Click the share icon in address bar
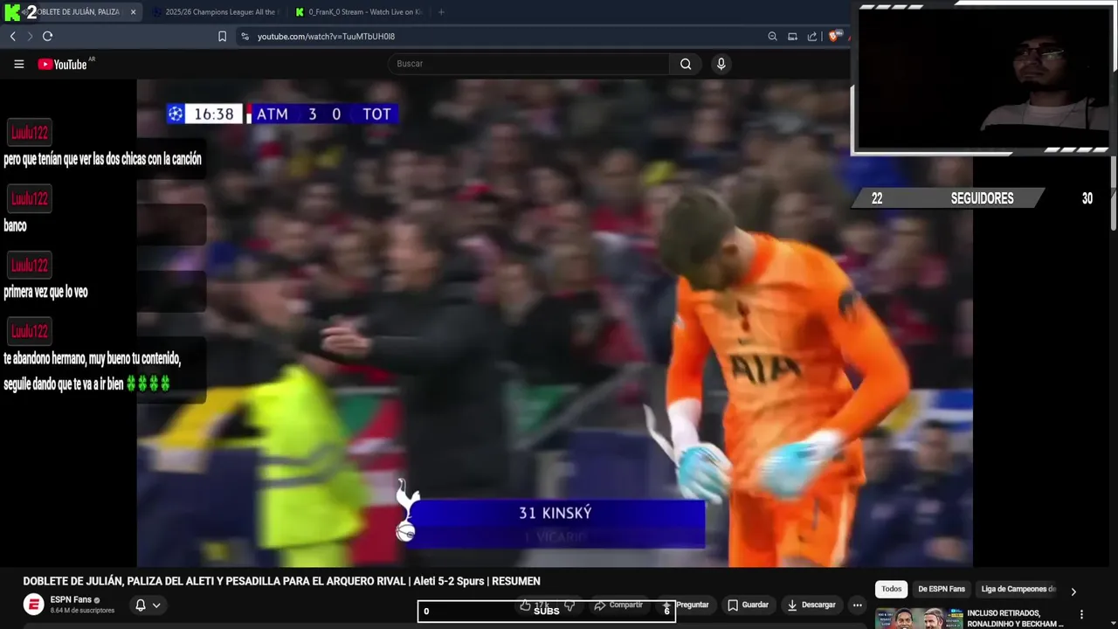 [x=812, y=37]
